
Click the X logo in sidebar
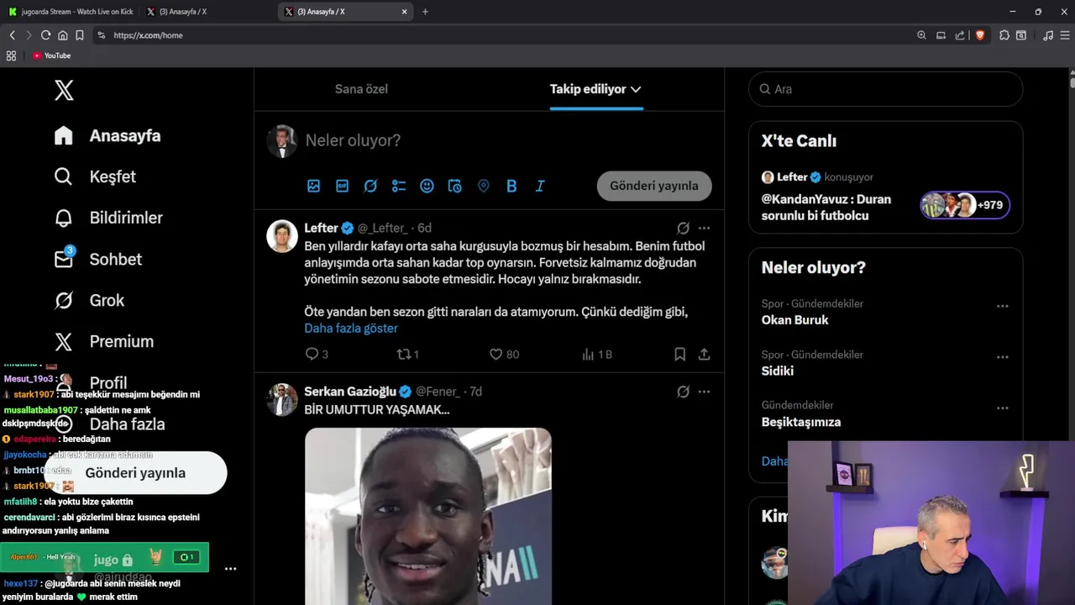pos(64,90)
